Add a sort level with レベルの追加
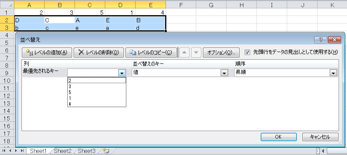347x155 pixels. (x=47, y=53)
